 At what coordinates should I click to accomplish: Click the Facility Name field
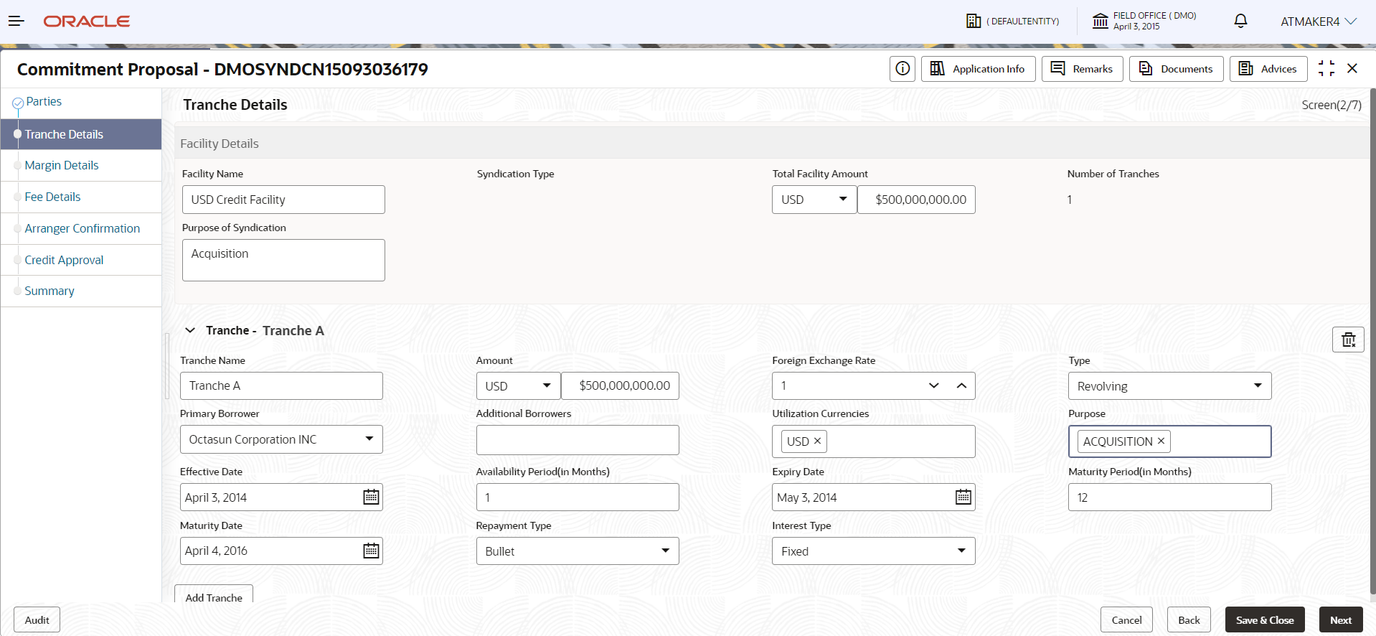(x=283, y=200)
